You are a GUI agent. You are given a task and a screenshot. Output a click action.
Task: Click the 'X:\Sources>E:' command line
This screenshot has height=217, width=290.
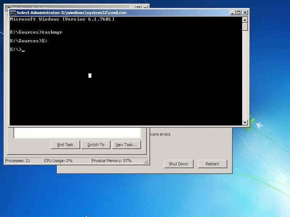click(29, 41)
